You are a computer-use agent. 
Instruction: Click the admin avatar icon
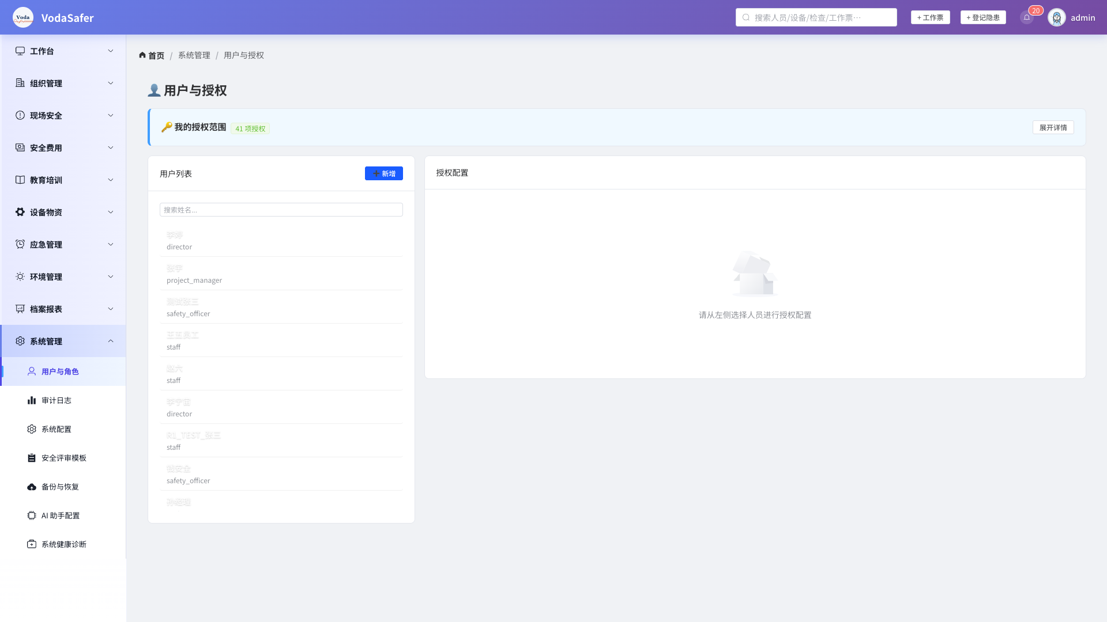tap(1057, 17)
